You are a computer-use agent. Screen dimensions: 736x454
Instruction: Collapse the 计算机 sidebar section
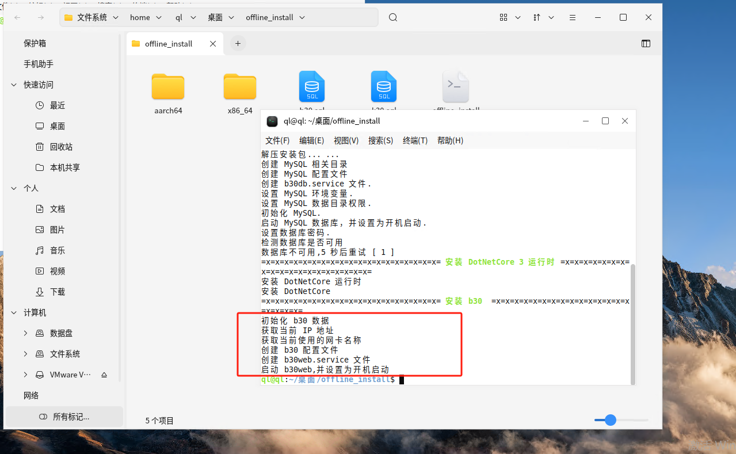tap(14, 312)
